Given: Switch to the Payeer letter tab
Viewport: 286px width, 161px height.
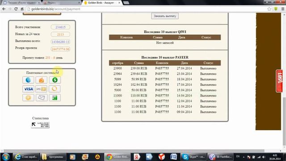Looking at the screenshot, I should click(x=21, y=3).
